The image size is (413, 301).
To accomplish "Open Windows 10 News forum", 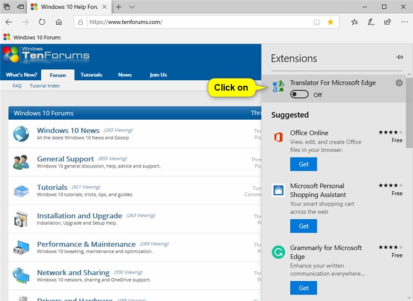I will (68, 130).
